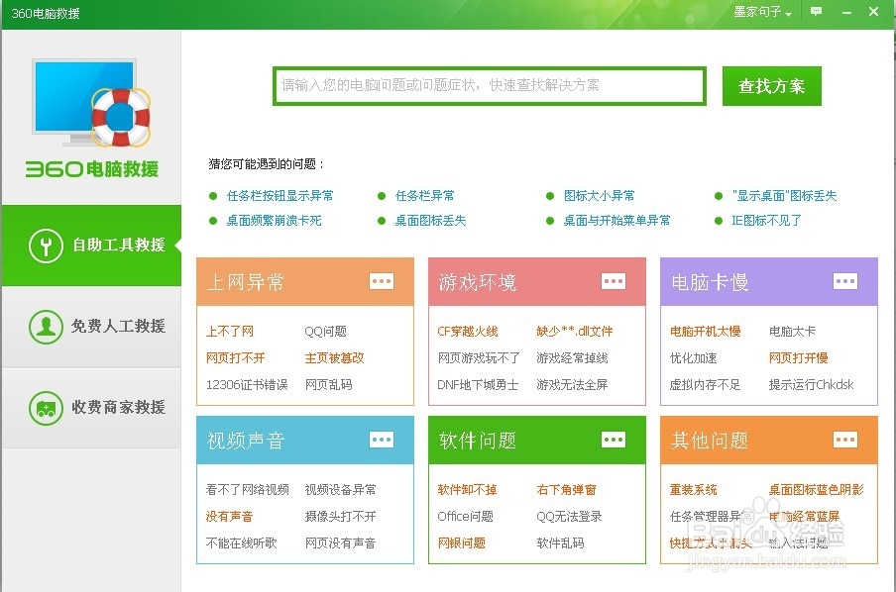Switch to 免费人工救援 tab

91,327
